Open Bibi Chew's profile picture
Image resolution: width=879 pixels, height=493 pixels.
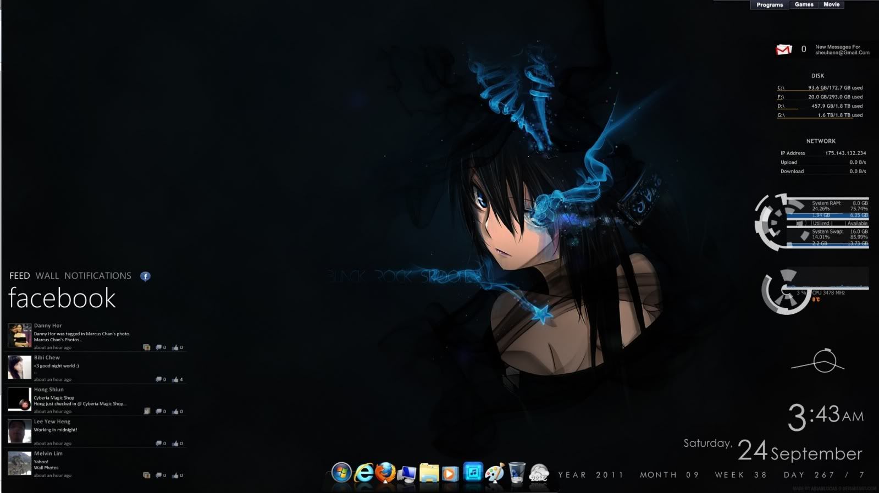[19, 367]
